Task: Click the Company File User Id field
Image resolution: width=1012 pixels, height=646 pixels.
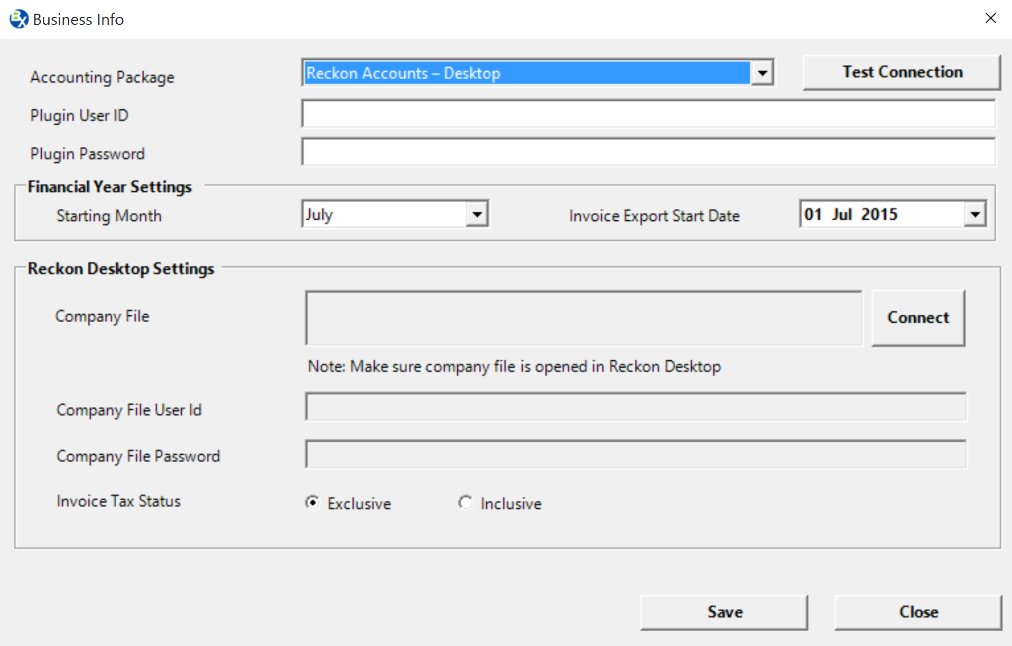Action: click(636, 407)
